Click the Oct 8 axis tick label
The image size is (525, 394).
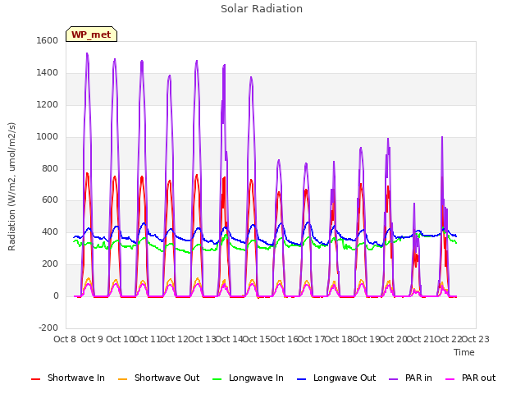65,339
